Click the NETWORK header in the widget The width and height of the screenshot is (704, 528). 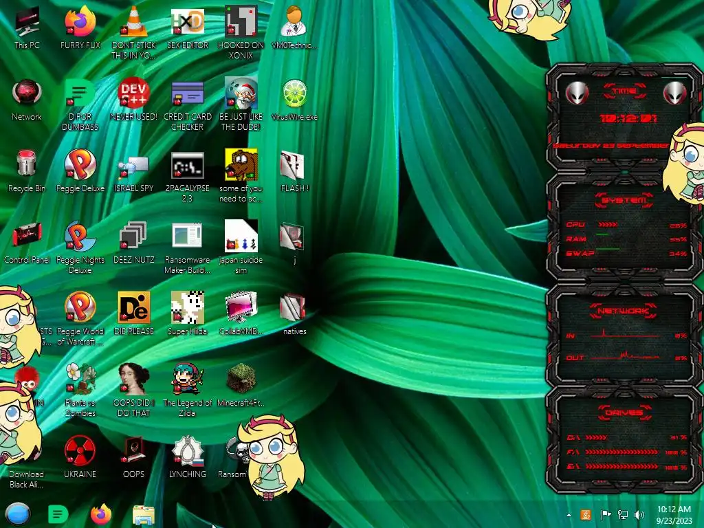click(x=624, y=311)
